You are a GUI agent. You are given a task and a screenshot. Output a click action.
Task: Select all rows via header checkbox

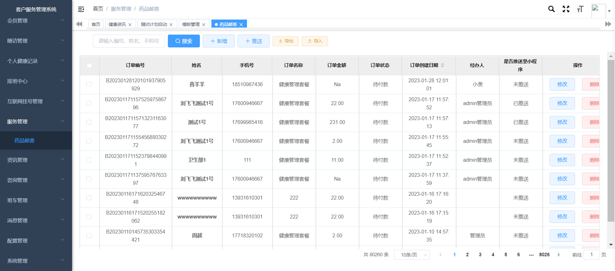[x=89, y=65]
